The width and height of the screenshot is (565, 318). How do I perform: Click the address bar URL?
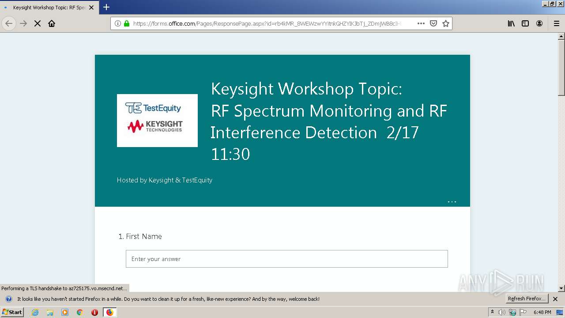(x=267, y=23)
